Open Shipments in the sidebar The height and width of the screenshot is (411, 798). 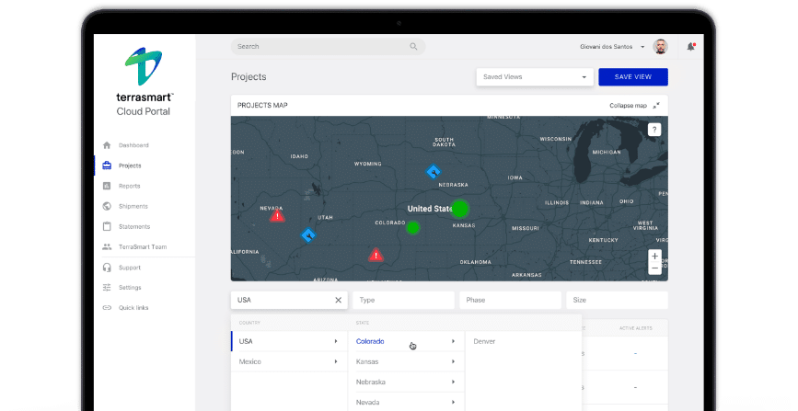[133, 206]
